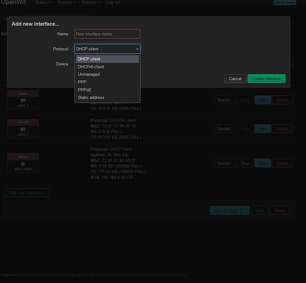306x283 pixels.
Task: Select Static address protocol option
Action: pyautogui.click(x=107, y=97)
